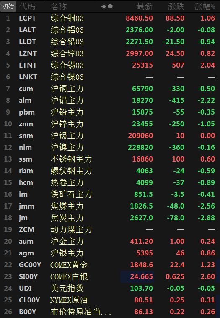This screenshot has height=318, width=220.
Task: Select 焦炭主力 row name
Action: (67, 218)
